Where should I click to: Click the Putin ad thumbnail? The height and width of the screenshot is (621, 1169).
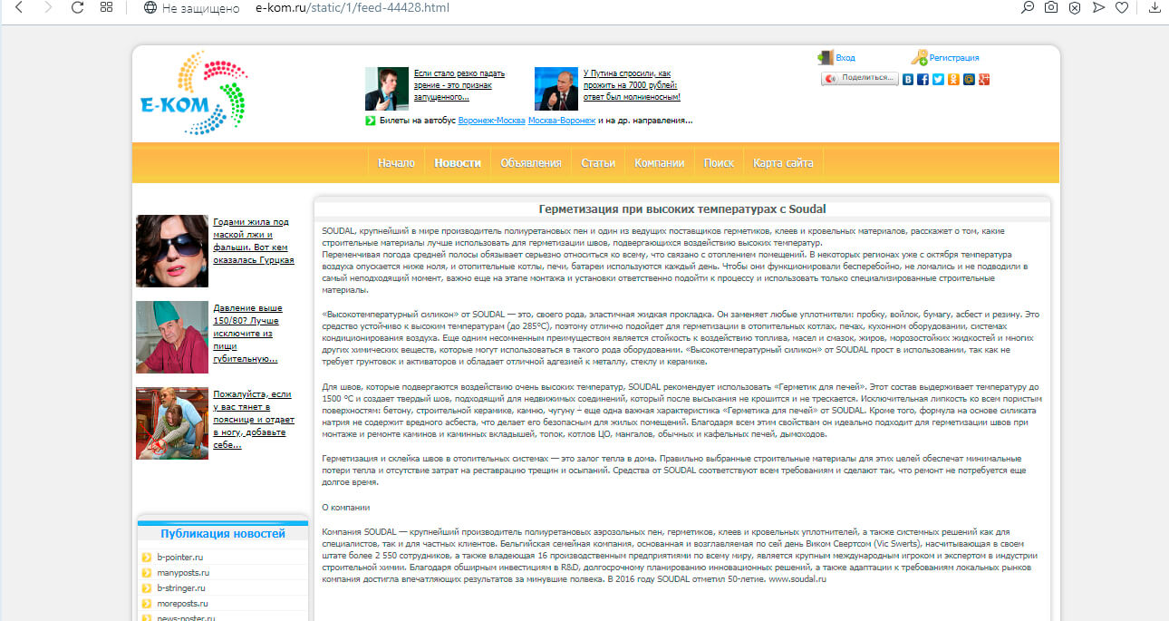pyautogui.click(x=556, y=89)
